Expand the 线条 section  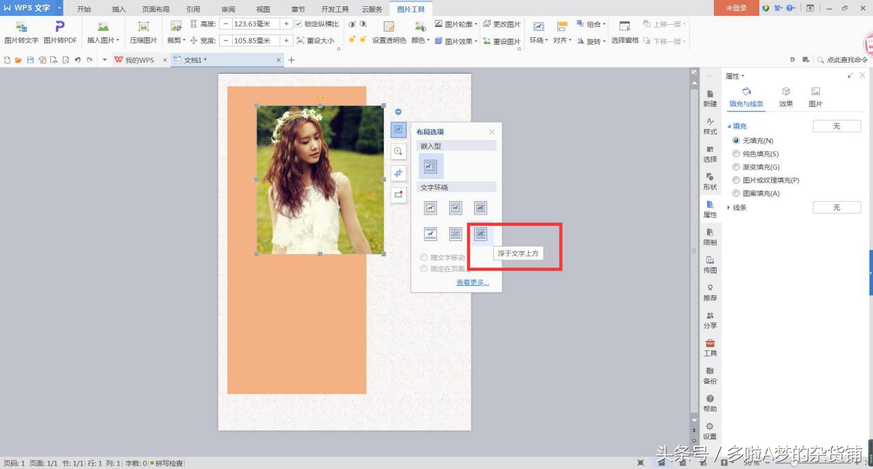pyautogui.click(x=730, y=207)
